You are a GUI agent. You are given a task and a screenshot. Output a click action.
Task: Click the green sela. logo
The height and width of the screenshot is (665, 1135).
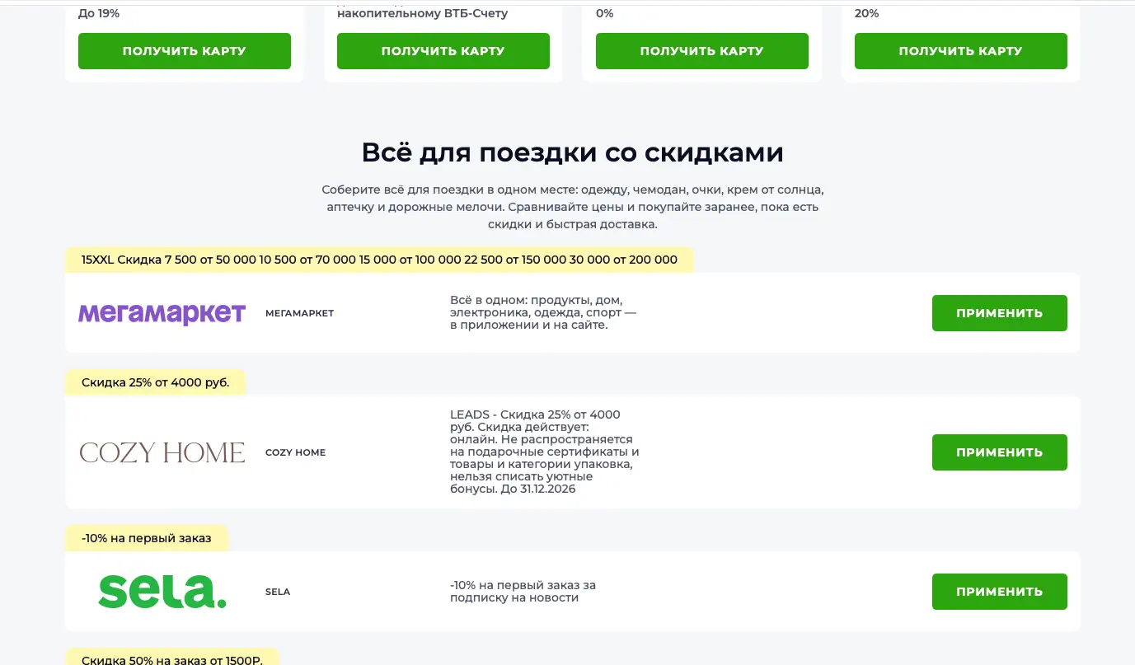[x=162, y=592]
